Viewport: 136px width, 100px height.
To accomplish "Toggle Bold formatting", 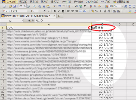I will pos(55,11).
